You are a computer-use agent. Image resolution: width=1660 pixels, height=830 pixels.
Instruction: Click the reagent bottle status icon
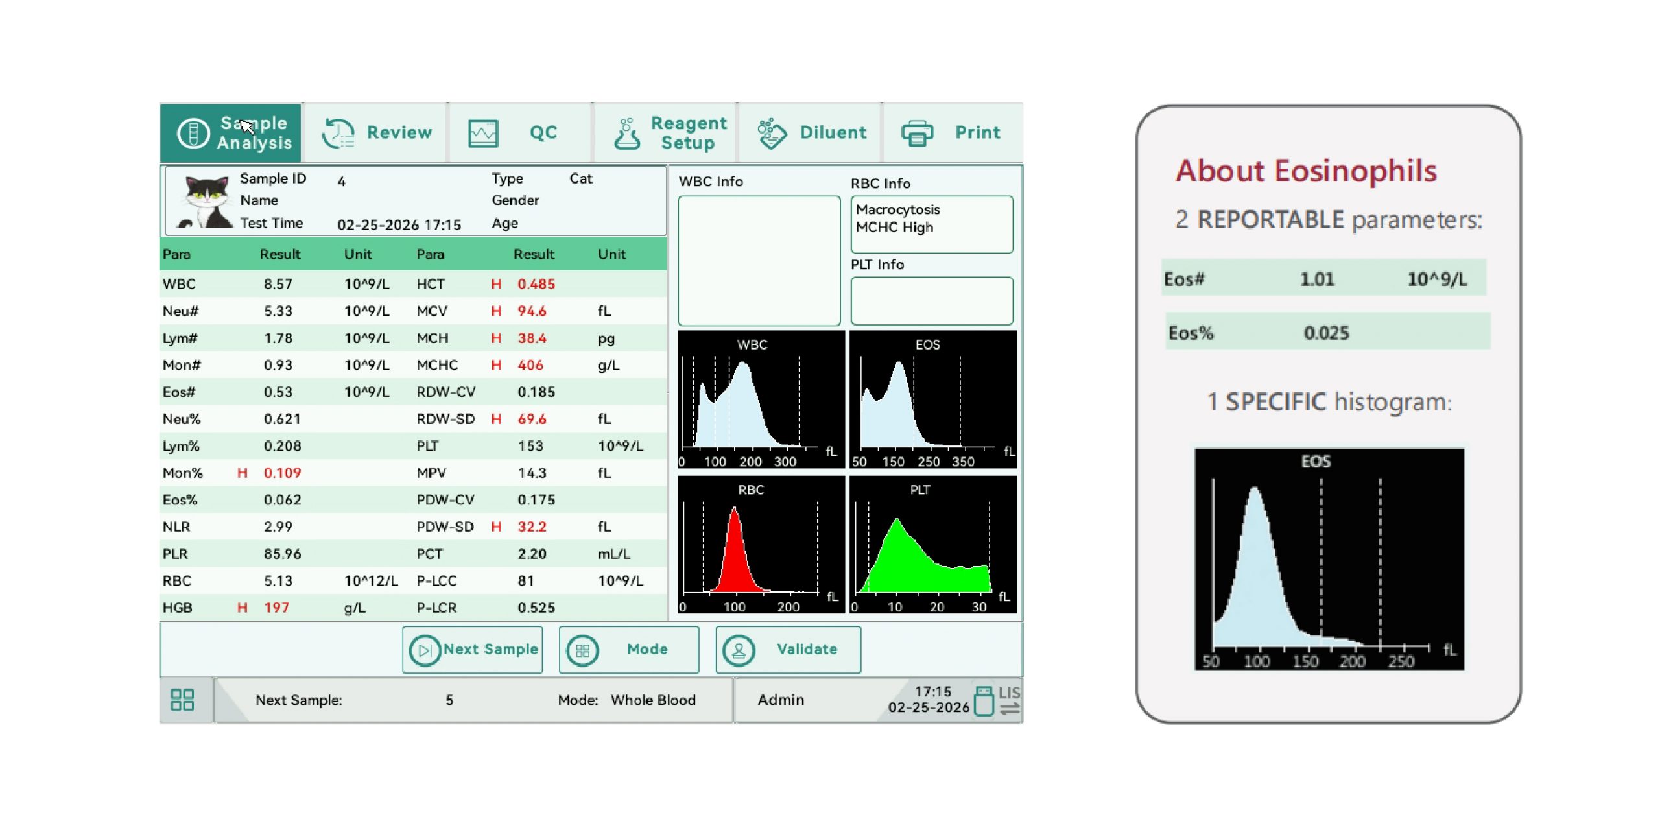click(x=984, y=701)
